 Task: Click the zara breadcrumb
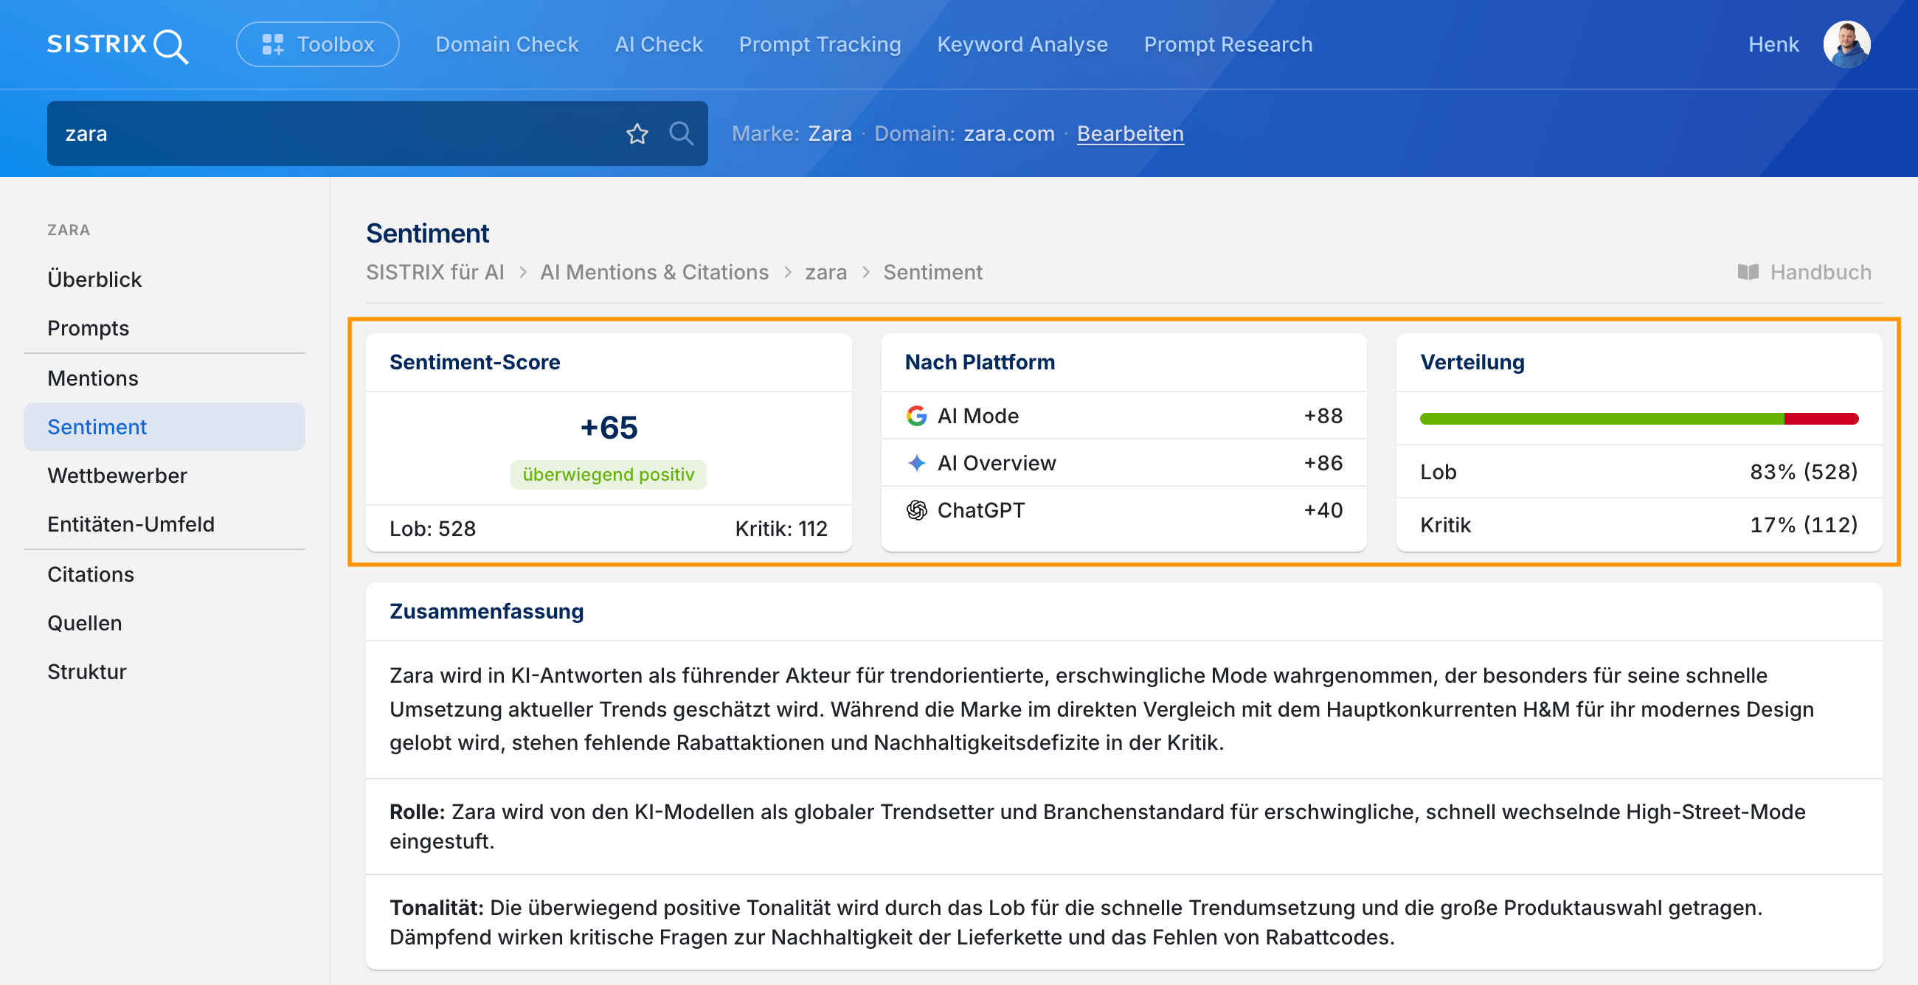[x=825, y=272]
